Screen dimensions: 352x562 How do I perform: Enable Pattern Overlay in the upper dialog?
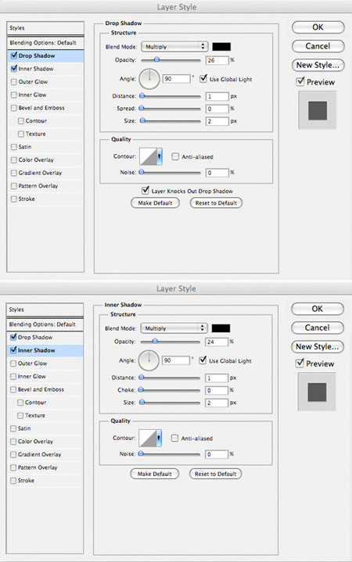[14, 186]
